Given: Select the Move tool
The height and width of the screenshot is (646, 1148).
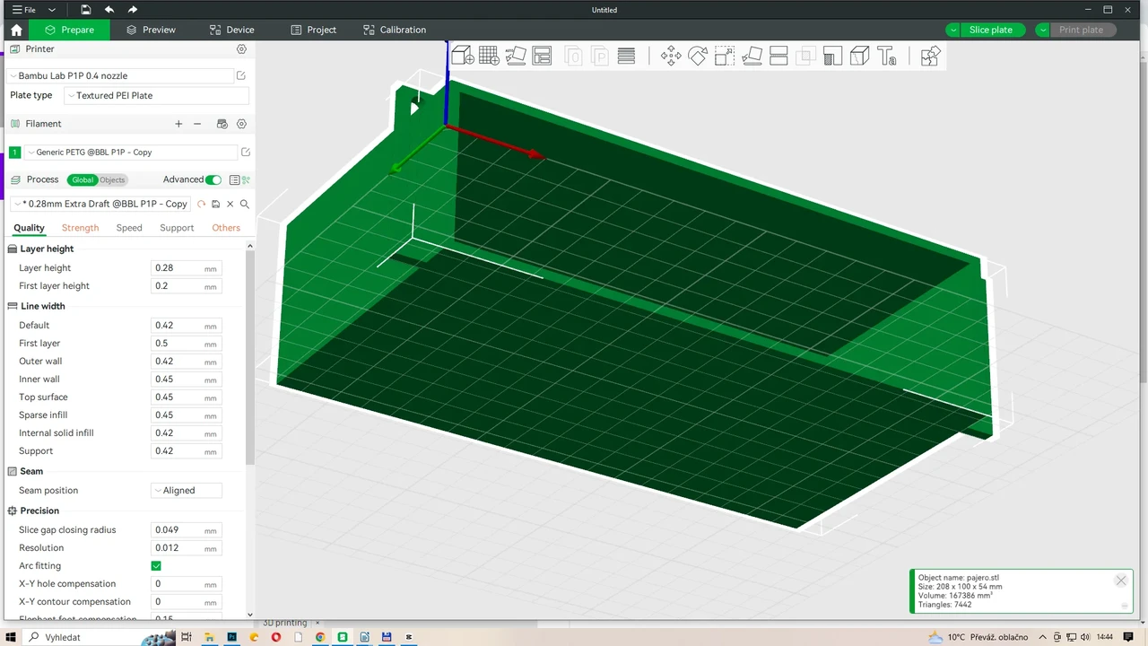Looking at the screenshot, I should (x=671, y=57).
